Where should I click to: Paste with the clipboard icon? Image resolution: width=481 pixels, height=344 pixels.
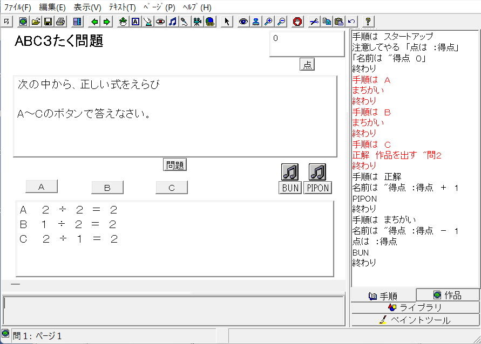(x=339, y=22)
